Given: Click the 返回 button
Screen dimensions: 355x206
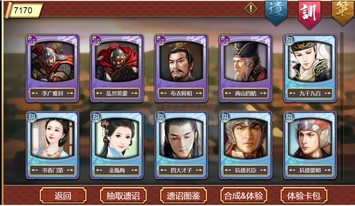Looking at the screenshot, I should [63, 196].
